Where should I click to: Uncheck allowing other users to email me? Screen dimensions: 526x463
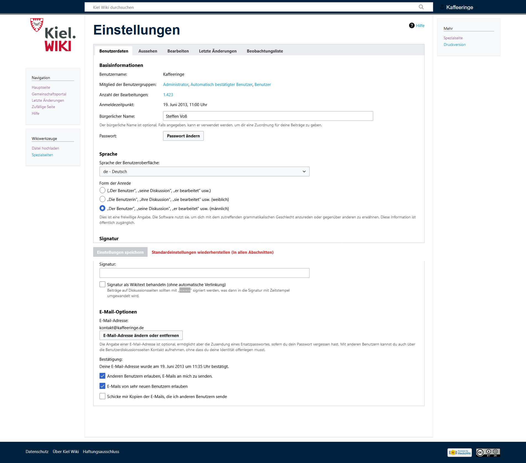point(102,376)
